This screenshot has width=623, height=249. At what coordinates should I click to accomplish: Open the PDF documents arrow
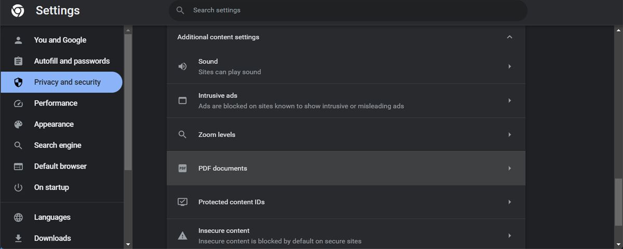pyautogui.click(x=509, y=168)
